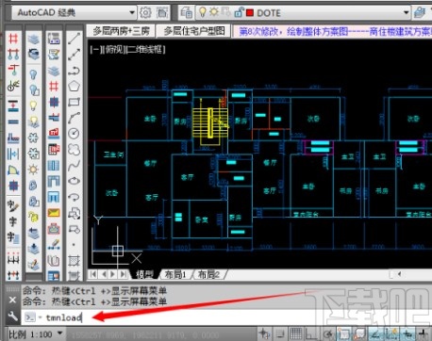Screen dimensions: 432x341
Task: Go to previous layout tab arrow
Action: 104,274
